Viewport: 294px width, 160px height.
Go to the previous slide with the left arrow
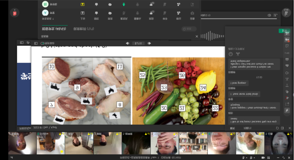127,43
